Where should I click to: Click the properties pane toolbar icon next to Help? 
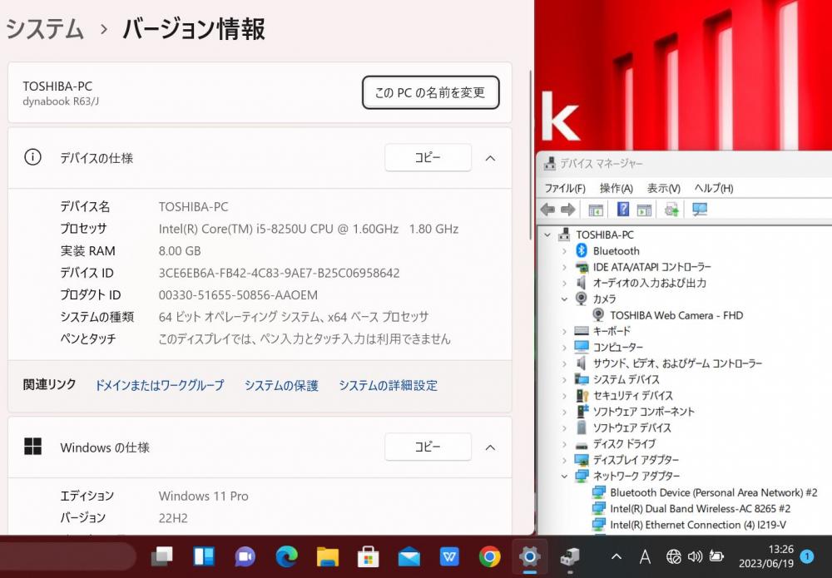644,210
